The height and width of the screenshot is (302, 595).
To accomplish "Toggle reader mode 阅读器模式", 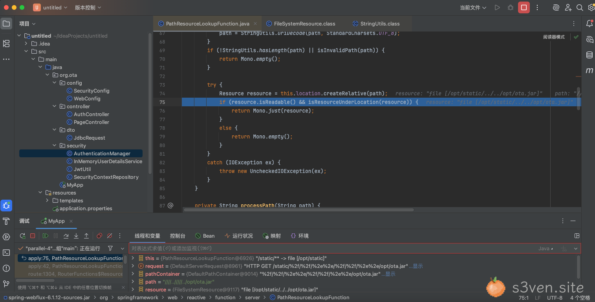I will tap(554, 37).
